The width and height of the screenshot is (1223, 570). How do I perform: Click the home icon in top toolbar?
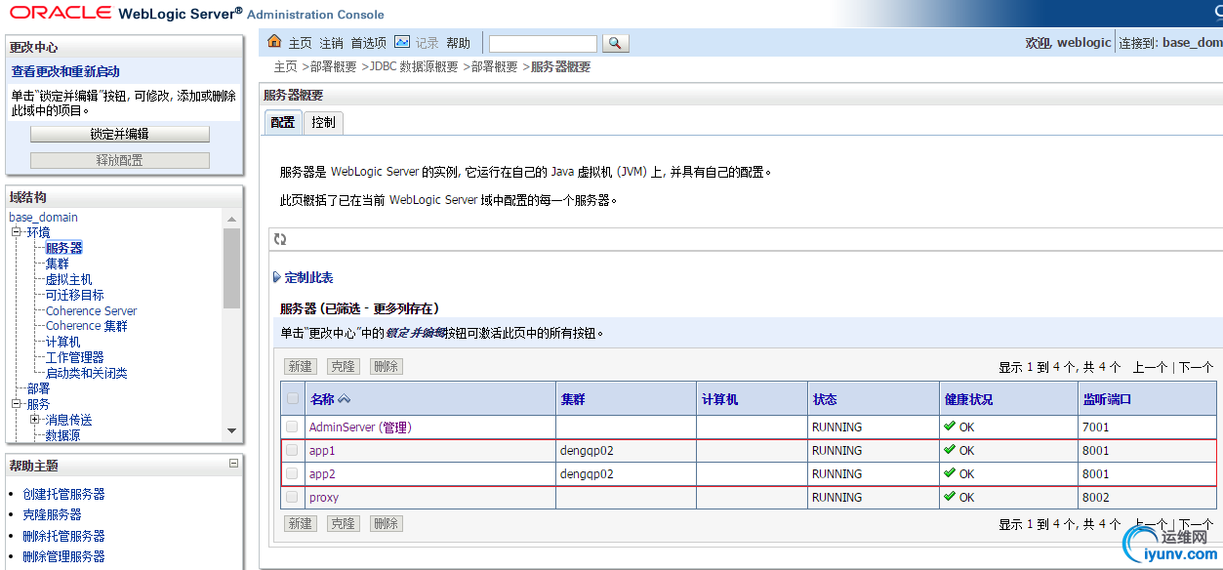coord(274,42)
